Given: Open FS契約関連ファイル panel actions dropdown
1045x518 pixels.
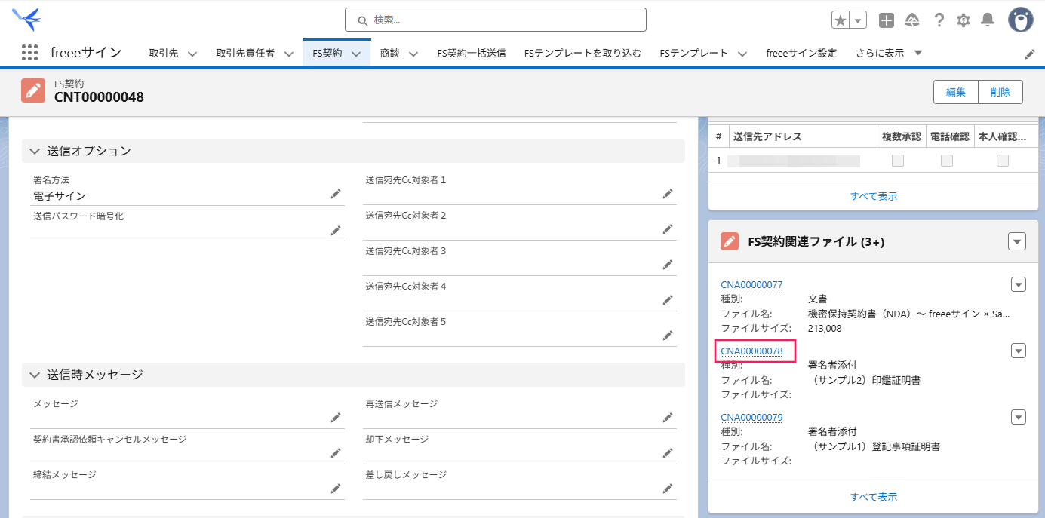Looking at the screenshot, I should click(1017, 241).
